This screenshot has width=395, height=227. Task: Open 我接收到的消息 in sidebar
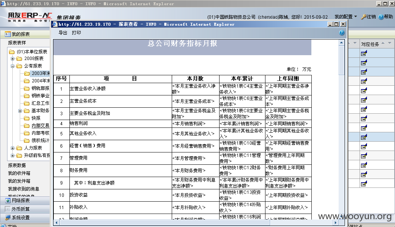tap(24, 189)
